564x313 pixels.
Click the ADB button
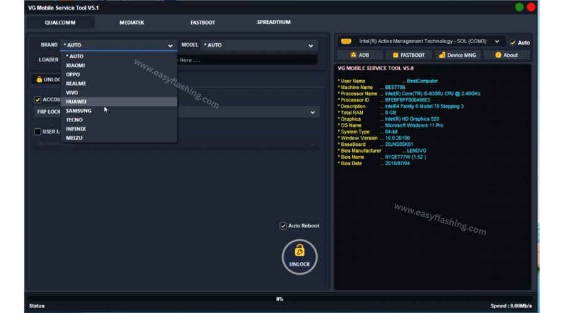(360, 55)
